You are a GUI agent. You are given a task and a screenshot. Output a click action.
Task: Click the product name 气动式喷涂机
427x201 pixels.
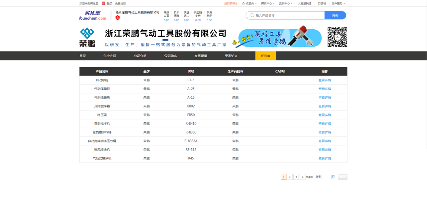(x=102, y=158)
